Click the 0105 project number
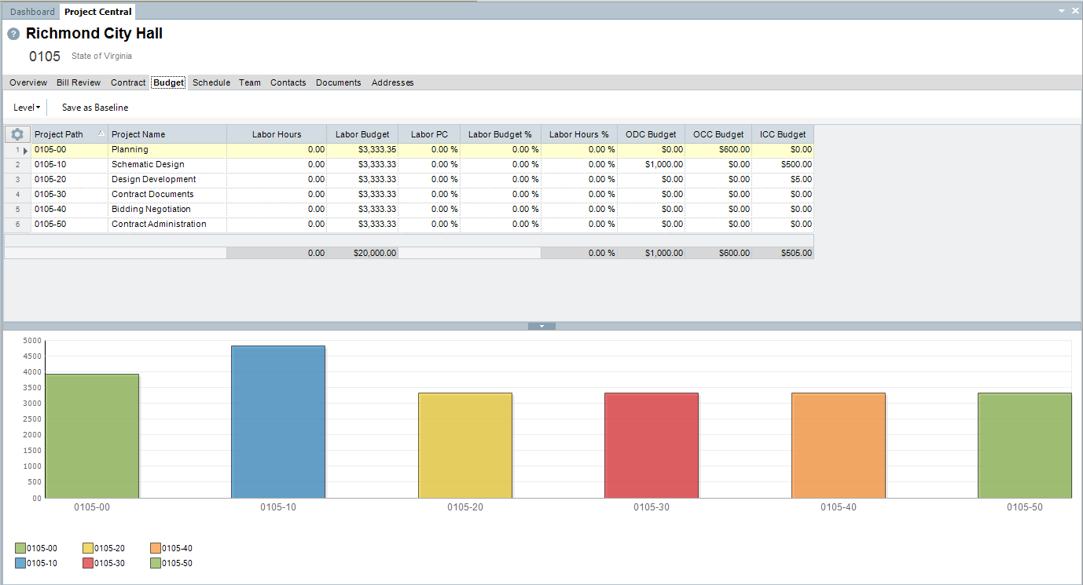Viewport: 1083px width, 585px height. 45,57
